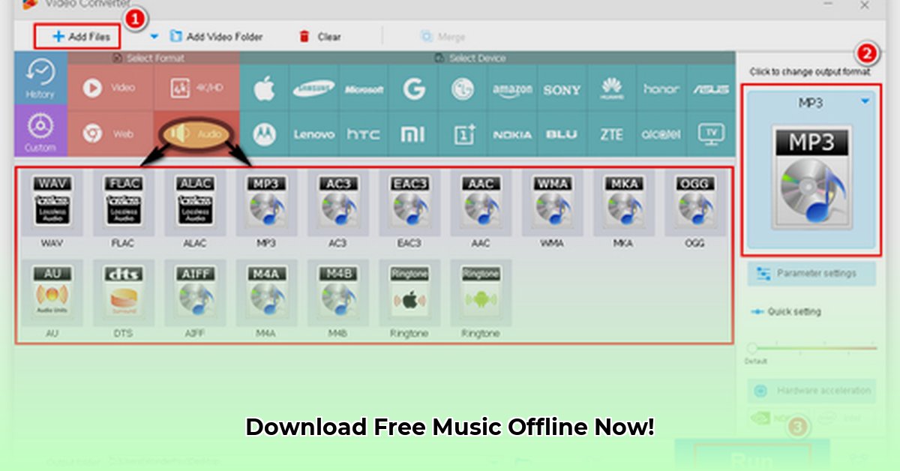Viewport: 900px width, 471px height.
Task: Click the large MP3 output format thumbnail
Action: [811, 177]
